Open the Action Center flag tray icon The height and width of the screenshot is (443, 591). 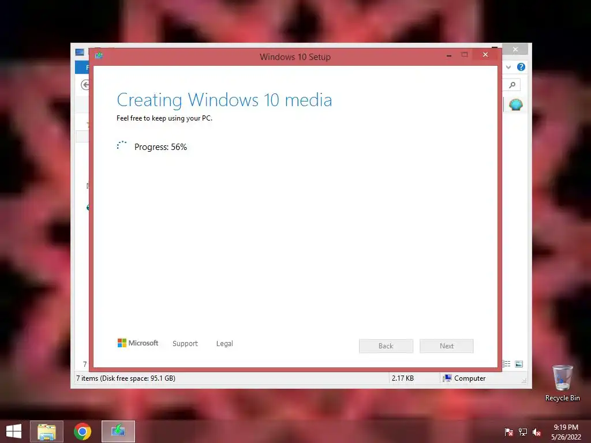click(x=508, y=431)
